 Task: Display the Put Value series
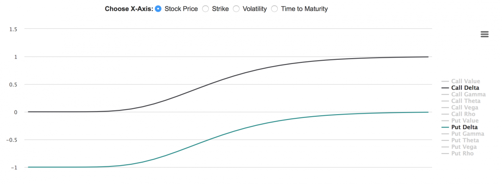pyautogui.click(x=464, y=120)
